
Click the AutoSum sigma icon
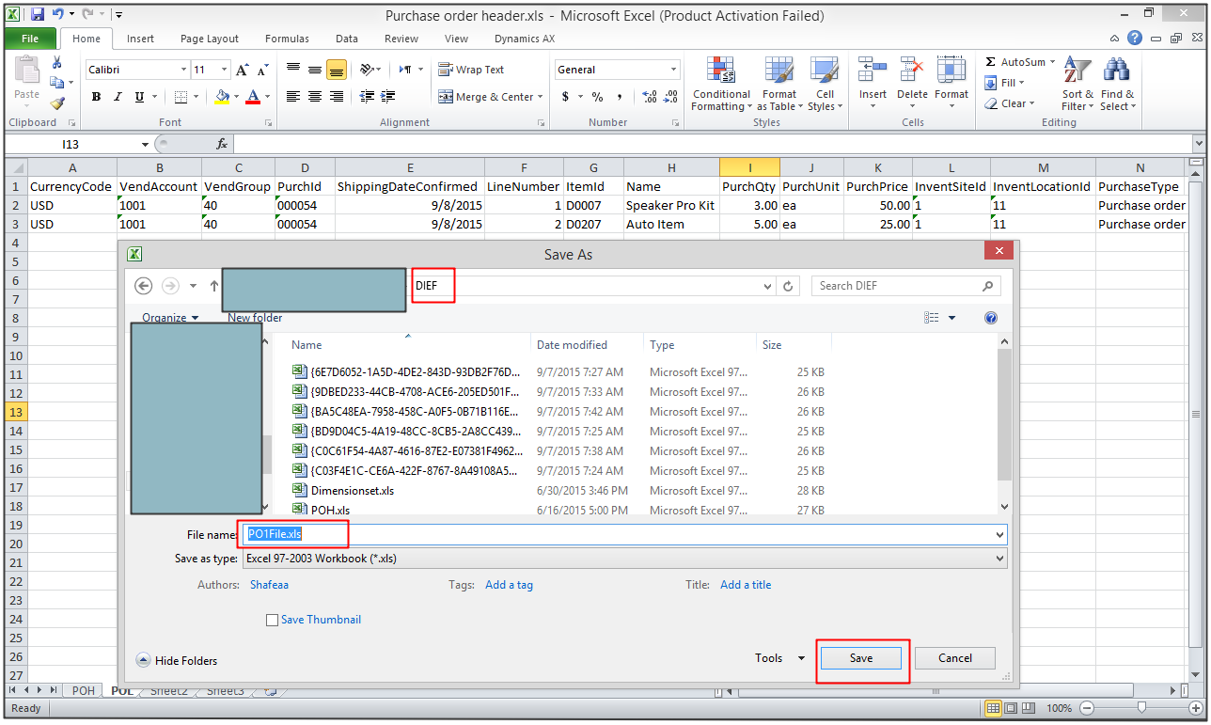pos(990,62)
